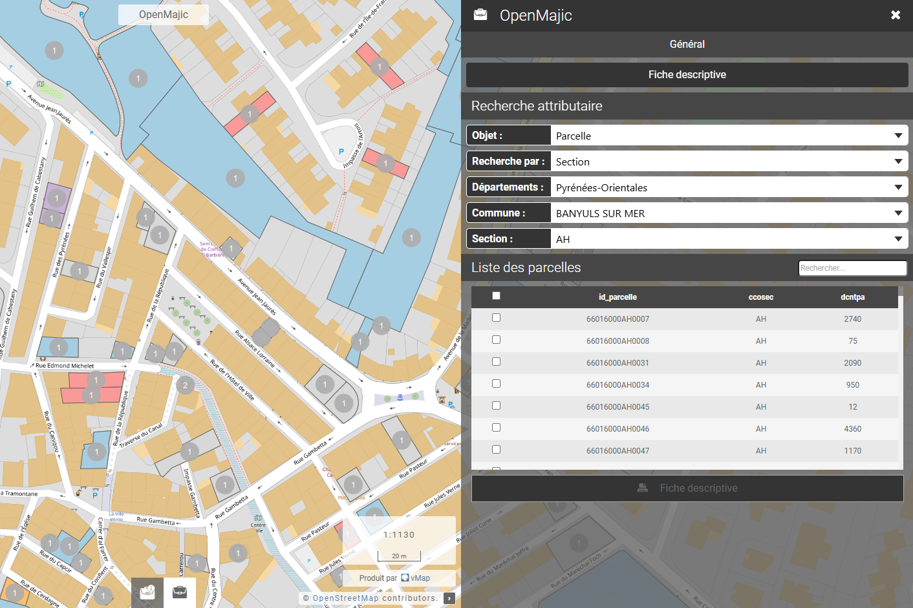Expand the Section dropdown showing AH
The height and width of the screenshot is (608, 913).
[x=729, y=239]
